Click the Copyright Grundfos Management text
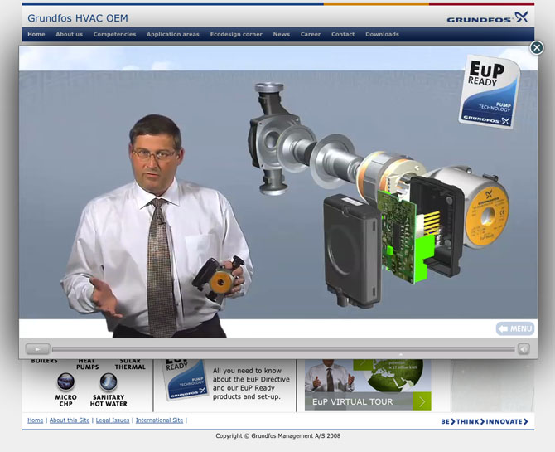The image size is (555, 452). (x=277, y=435)
